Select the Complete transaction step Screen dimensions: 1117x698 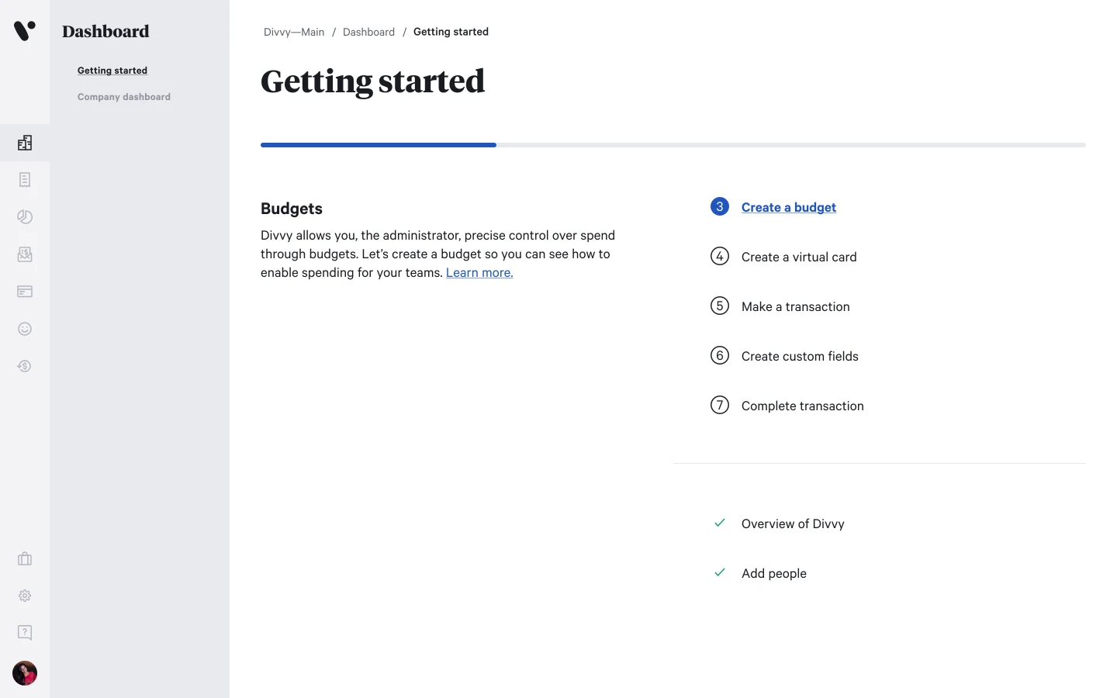(803, 406)
